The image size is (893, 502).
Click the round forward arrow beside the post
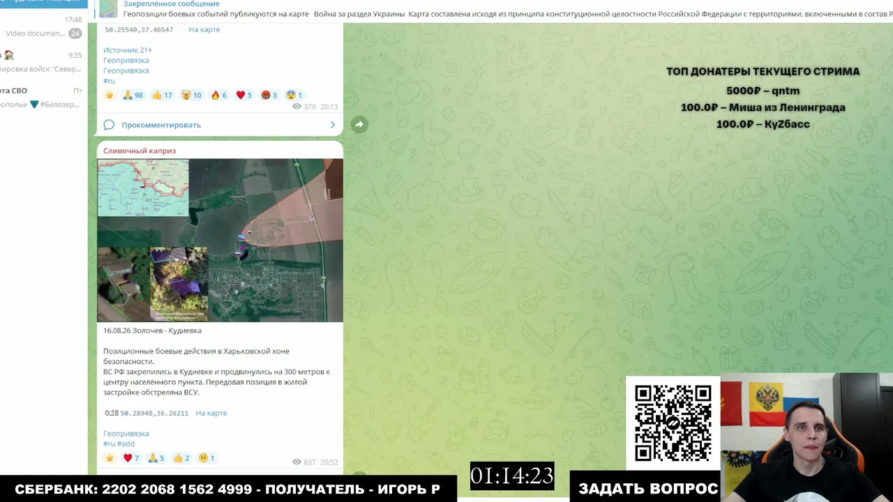coord(359,125)
